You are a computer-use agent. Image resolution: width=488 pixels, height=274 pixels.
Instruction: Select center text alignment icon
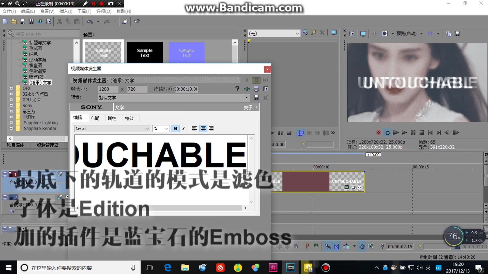pyautogui.click(x=203, y=128)
